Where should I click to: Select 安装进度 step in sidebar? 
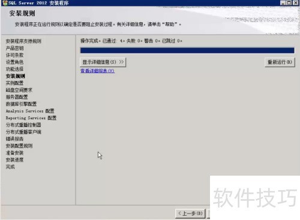[14, 160]
